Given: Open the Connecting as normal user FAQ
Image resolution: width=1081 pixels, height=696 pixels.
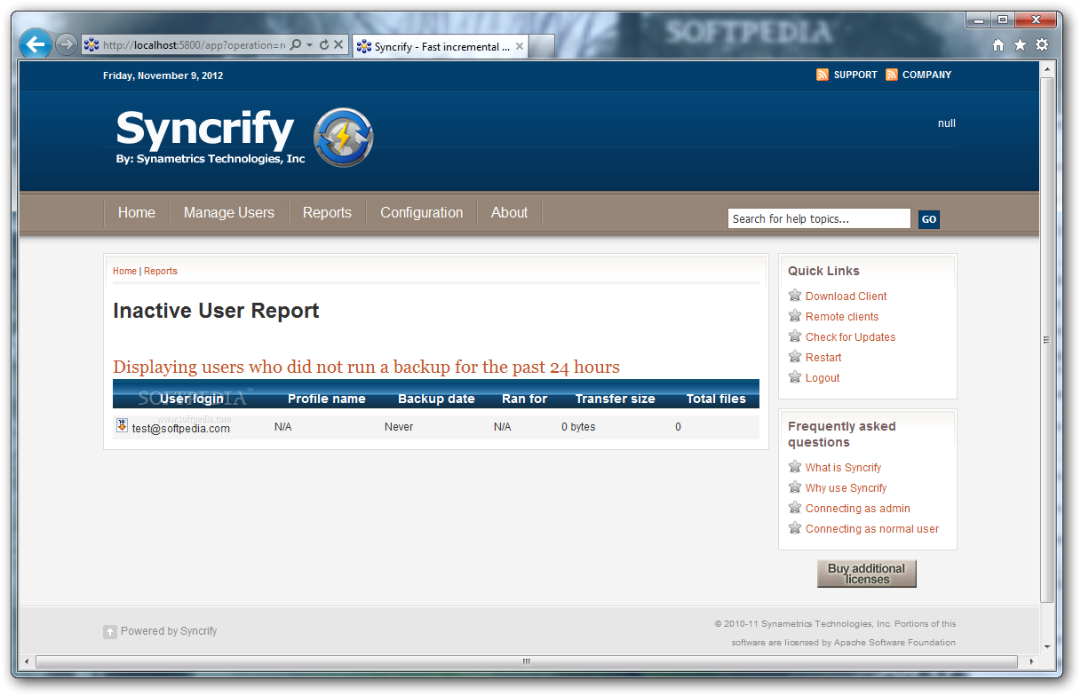Looking at the screenshot, I should click(872, 529).
